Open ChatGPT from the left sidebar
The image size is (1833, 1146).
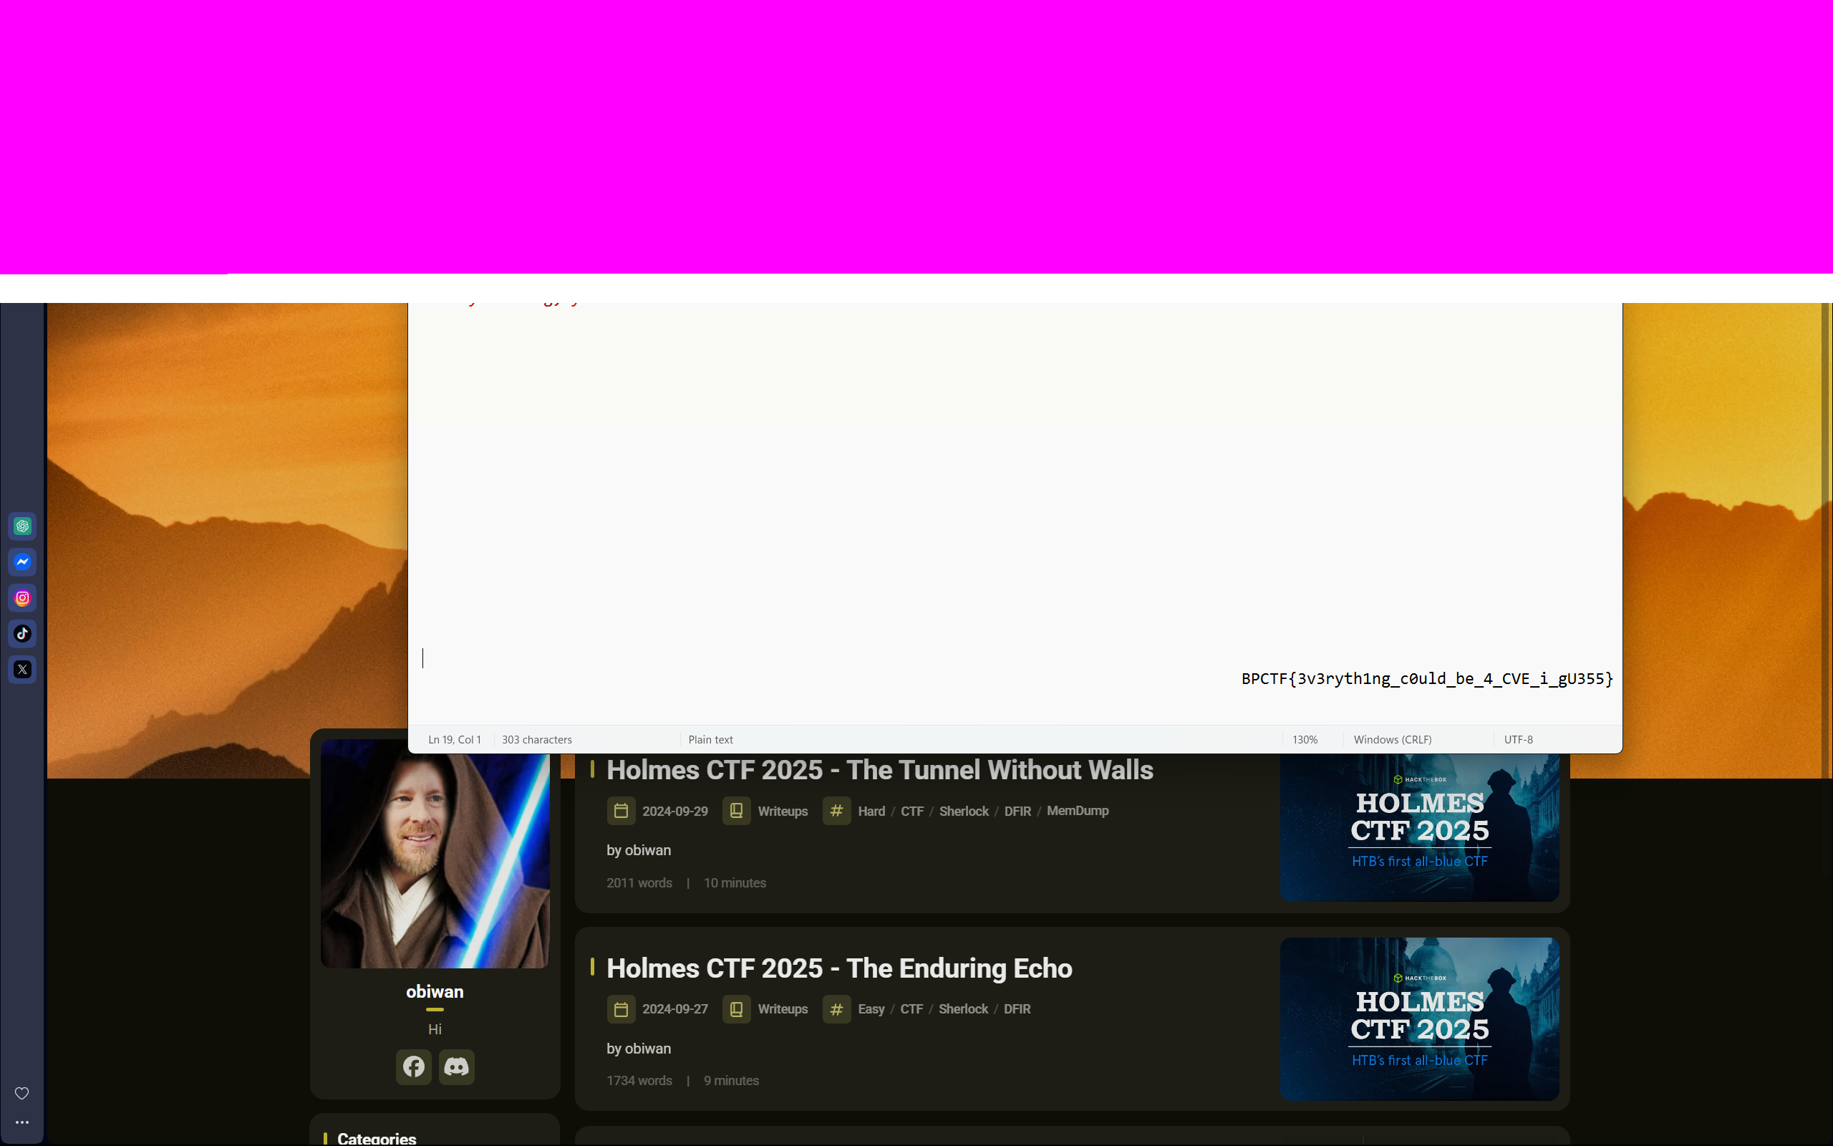click(x=22, y=525)
